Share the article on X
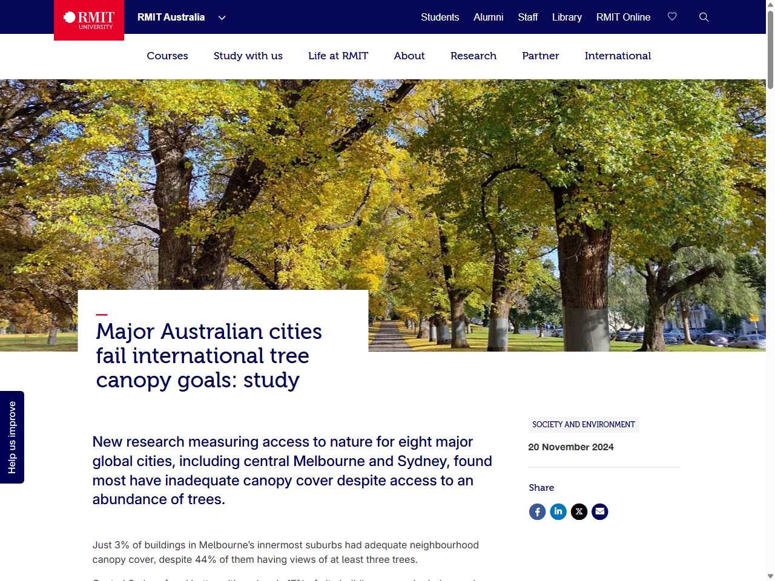 pyautogui.click(x=579, y=511)
